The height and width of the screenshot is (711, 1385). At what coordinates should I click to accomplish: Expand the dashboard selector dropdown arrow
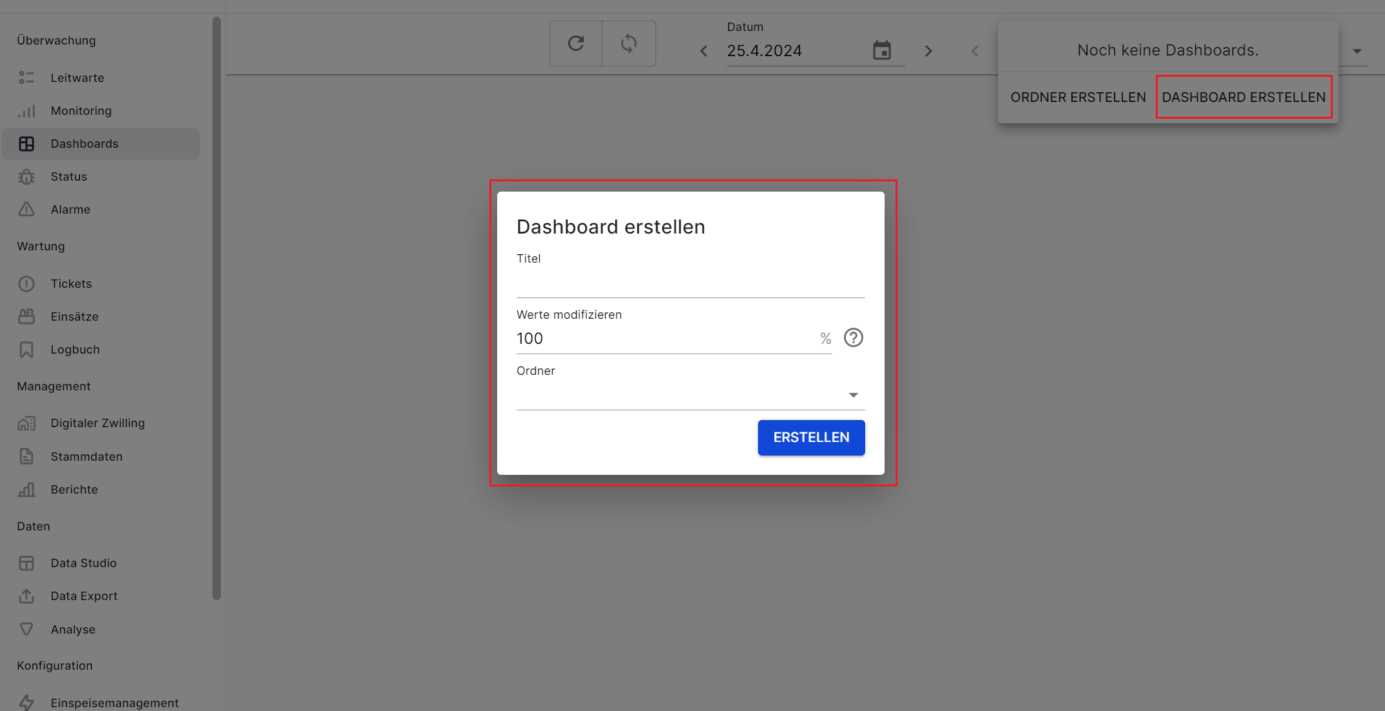coord(1357,51)
